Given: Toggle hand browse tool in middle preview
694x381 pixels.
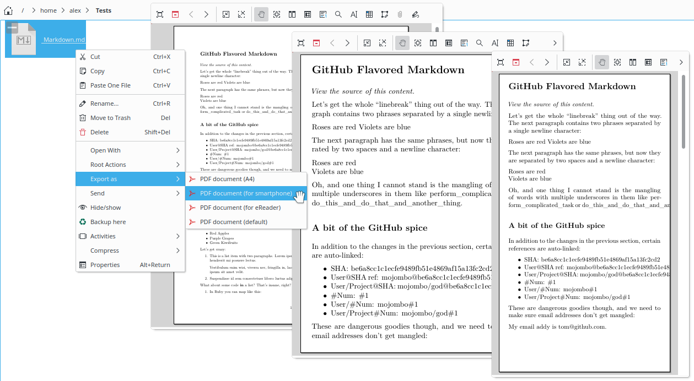Looking at the screenshot, I should tap(402, 43).
